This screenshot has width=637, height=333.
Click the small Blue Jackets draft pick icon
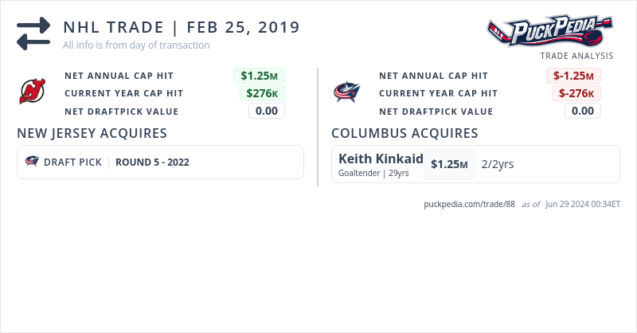(x=32, y=162)
